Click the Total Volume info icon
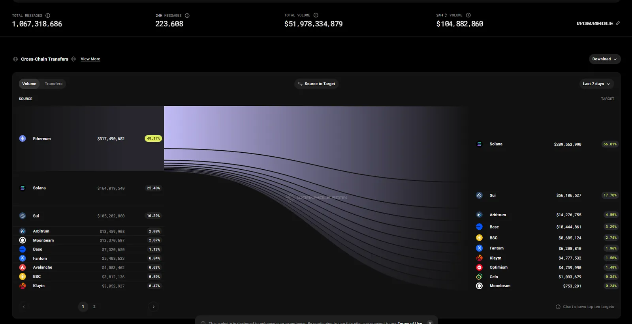 tap(316, 15)
